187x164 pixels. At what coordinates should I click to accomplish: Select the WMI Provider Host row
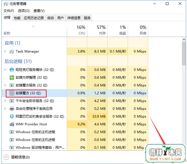[x=75, y=124]
